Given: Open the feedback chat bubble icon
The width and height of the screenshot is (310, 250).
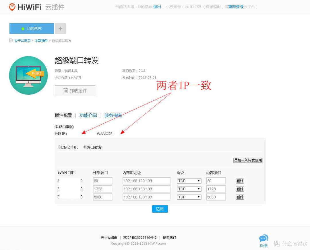Looking at the screenshot, I should (x=263, y=238).
